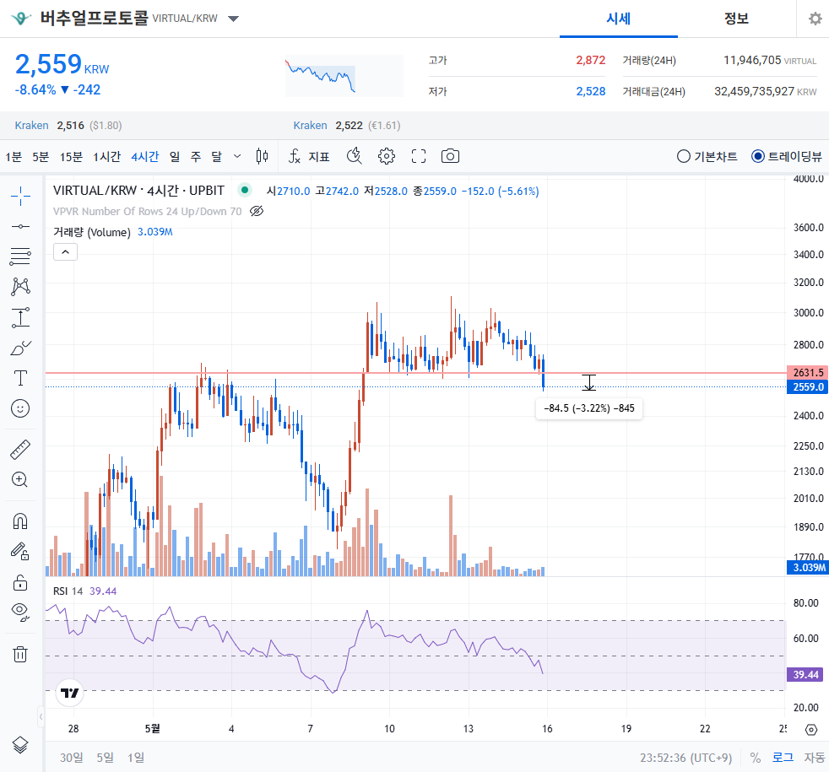The height and width of the screenshot is (772, 829).
Task: Select the 1시간 interval
Action: (x=107, y=156)
